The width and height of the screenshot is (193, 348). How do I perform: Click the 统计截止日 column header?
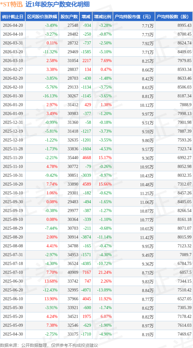point(13,17)
